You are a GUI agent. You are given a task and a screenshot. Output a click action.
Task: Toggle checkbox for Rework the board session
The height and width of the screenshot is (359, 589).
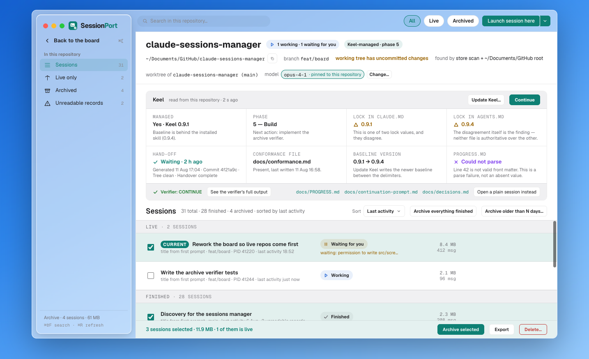pos(151,247)
